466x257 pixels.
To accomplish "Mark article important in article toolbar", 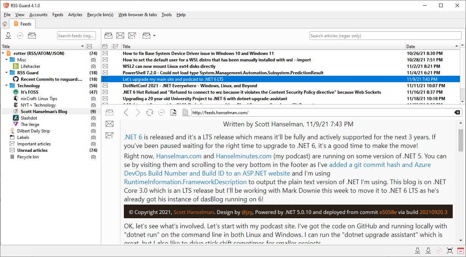I will tap(132, 36).
